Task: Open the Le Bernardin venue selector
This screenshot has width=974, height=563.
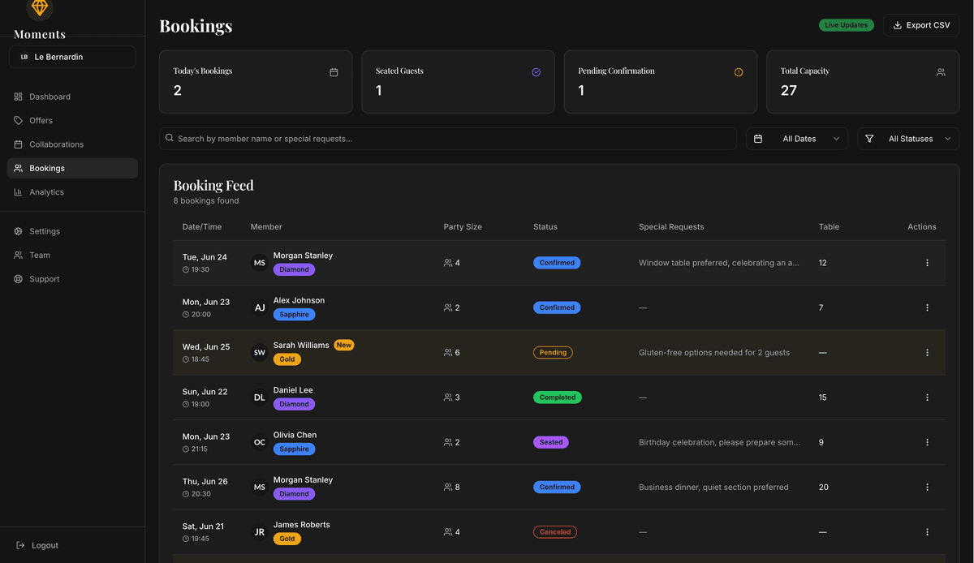Action: pos(72,57)
